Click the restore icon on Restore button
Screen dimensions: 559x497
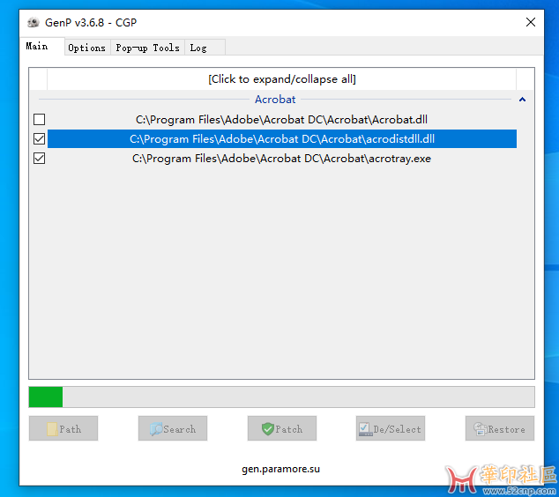click(x=480, y=429)
